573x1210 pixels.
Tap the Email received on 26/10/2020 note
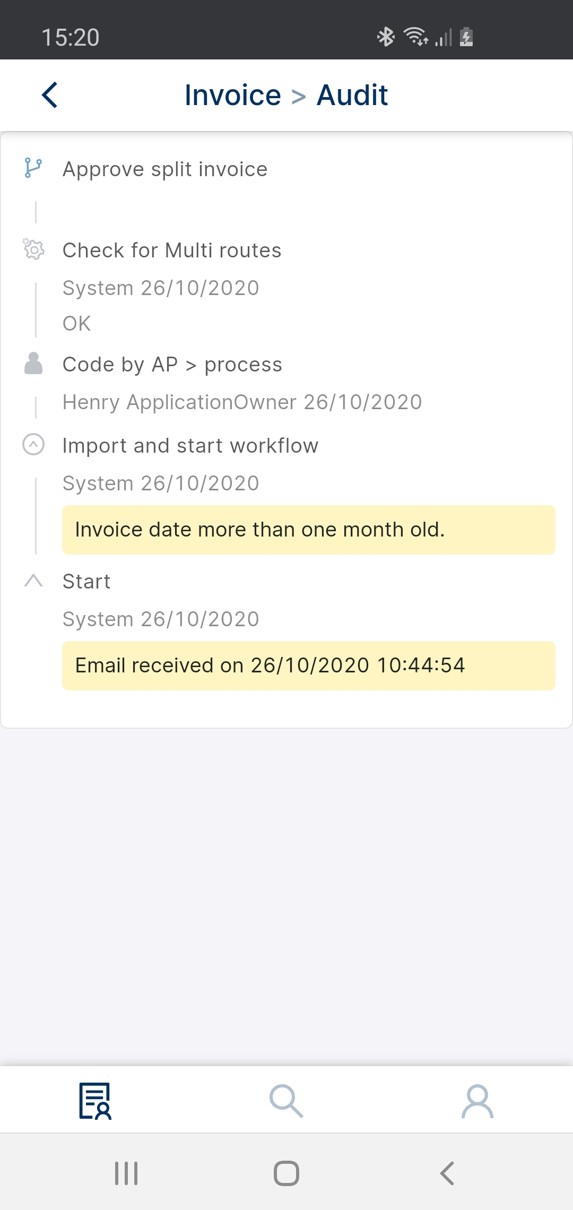click(x=309, y=665)
